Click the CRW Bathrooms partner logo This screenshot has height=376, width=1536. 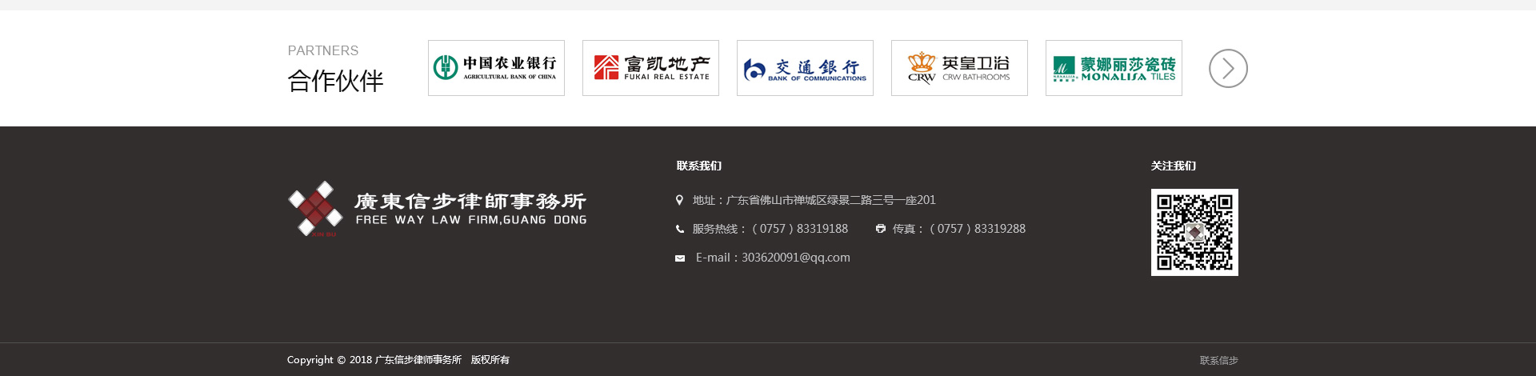[959, 68]
